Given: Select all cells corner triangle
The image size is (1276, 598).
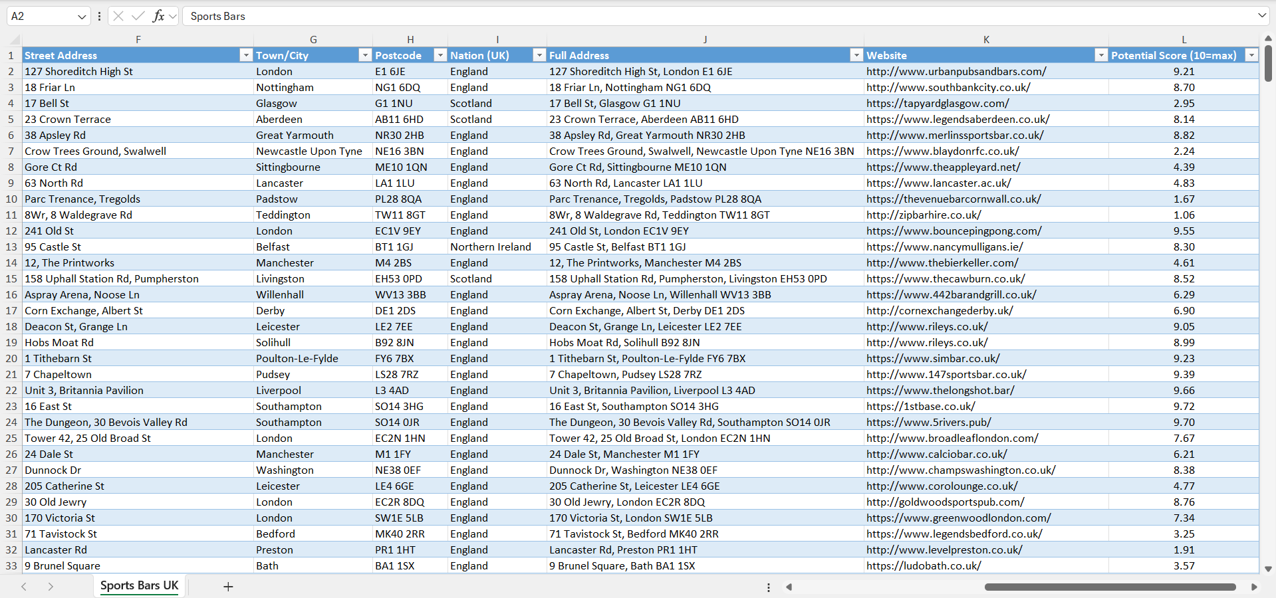Looking at the screenshot, I should click(15, 40).
